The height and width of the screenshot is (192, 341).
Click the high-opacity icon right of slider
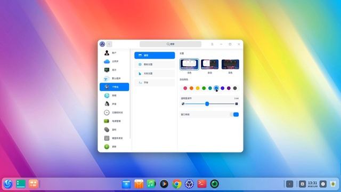coord(237,104)
